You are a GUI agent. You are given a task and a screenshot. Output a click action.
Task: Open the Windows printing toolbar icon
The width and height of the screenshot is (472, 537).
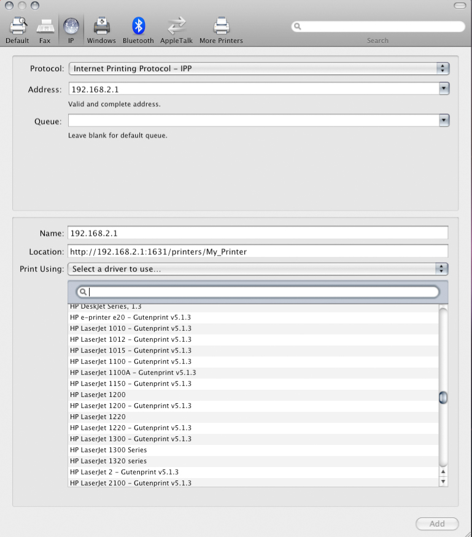tap(102, 26)
